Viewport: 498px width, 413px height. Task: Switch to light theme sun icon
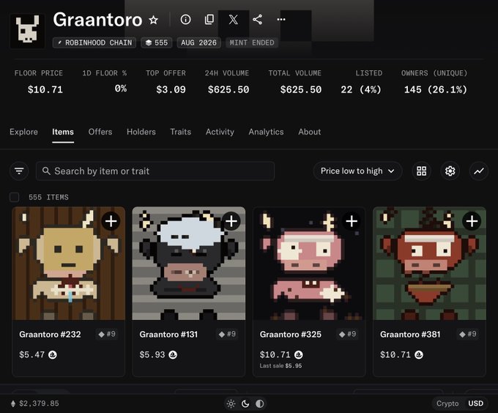click(231, 403)
